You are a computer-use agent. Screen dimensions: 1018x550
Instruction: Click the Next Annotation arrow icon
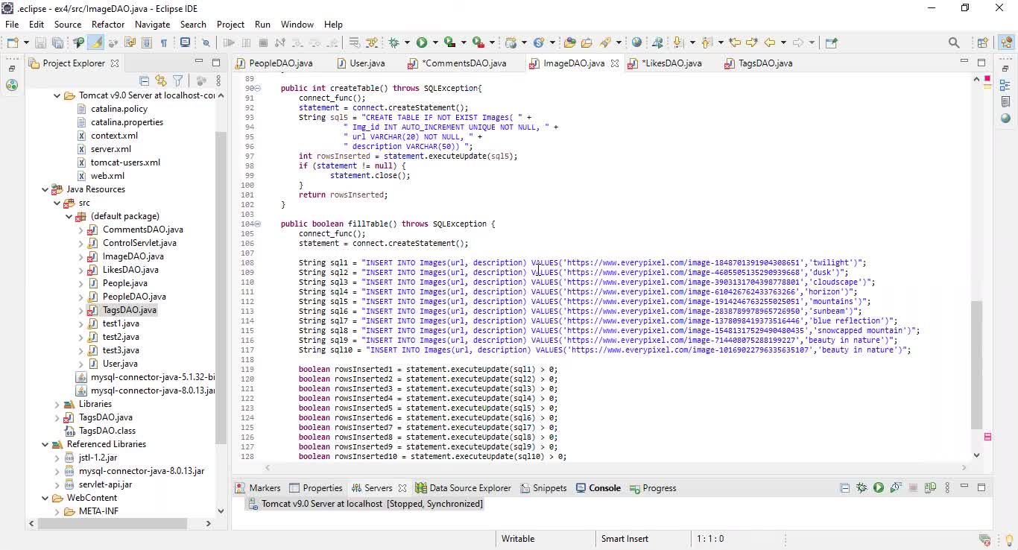pos(679,42)
